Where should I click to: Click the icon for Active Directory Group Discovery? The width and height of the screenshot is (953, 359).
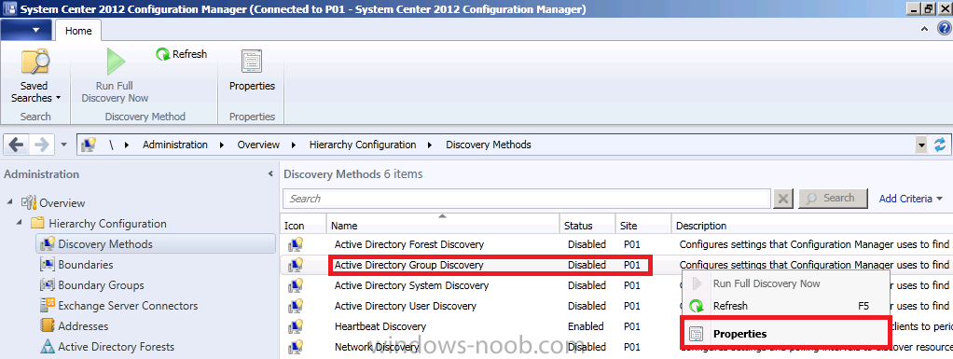click(x=296, y=265)
